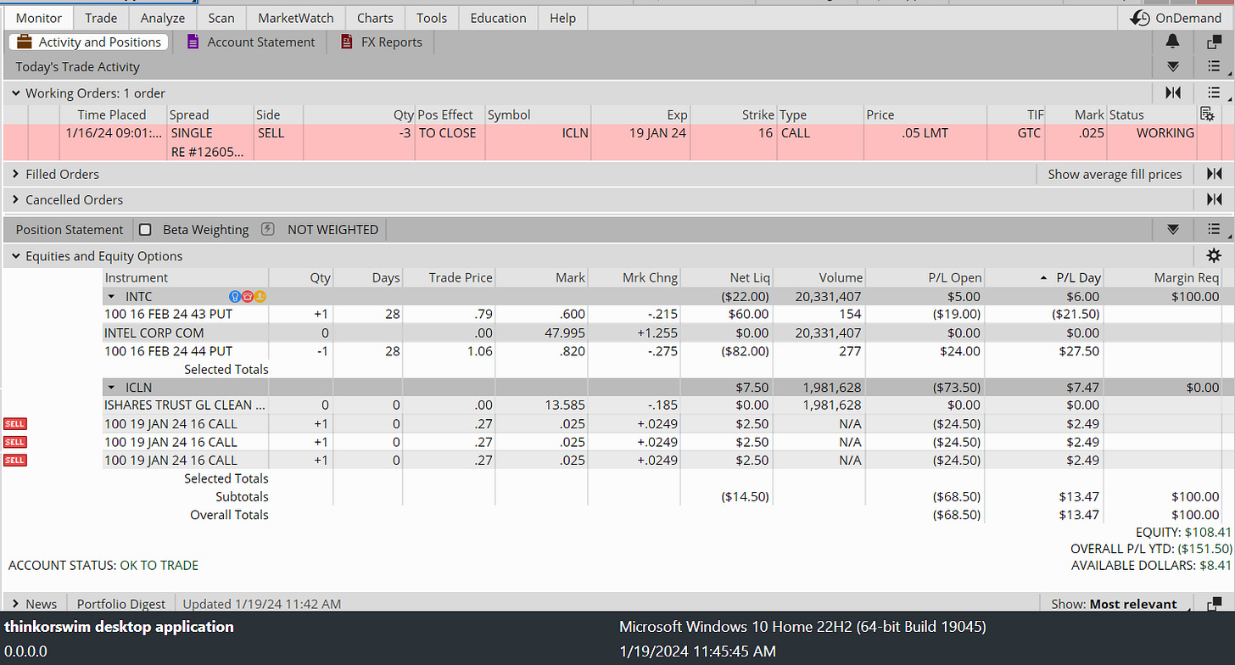Open the FX Reports sub-tab
The width and height of the screenshot is (1235, 665).
click(x=381, y=42)
